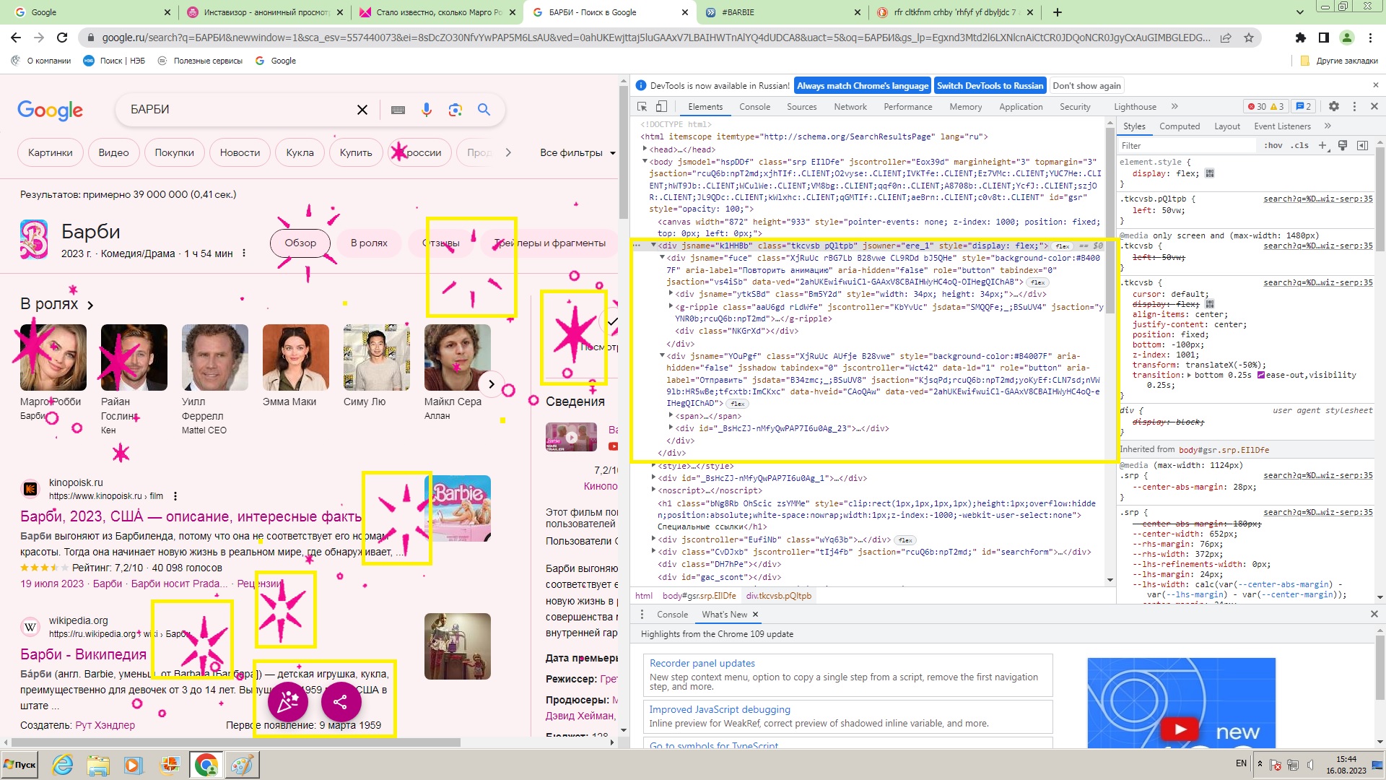
Task: Switch to the #BARBIE browser tab
Action: (x=782, y=12)
